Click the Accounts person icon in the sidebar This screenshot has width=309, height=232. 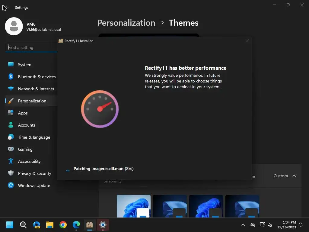[11, 125]
